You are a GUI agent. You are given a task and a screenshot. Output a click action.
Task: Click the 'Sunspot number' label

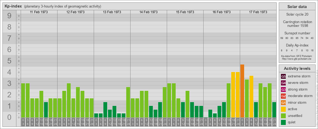click(x=297, y=33)
